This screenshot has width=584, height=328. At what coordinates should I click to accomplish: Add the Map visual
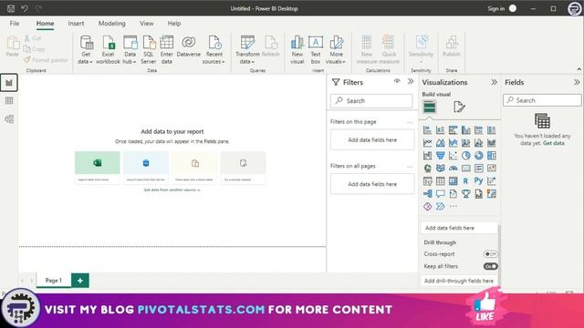tap(428, 168)
